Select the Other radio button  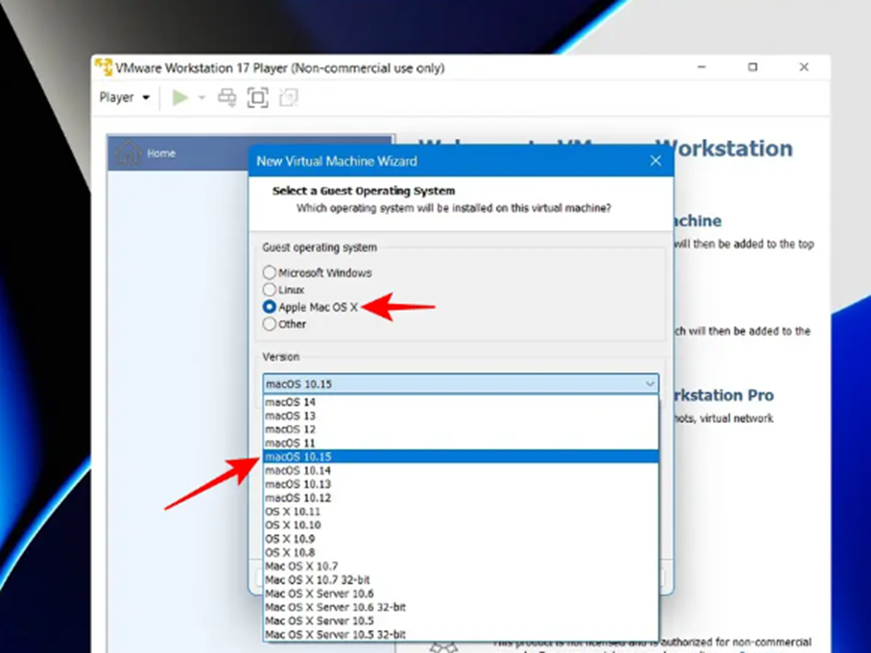(x=270, y=324)
